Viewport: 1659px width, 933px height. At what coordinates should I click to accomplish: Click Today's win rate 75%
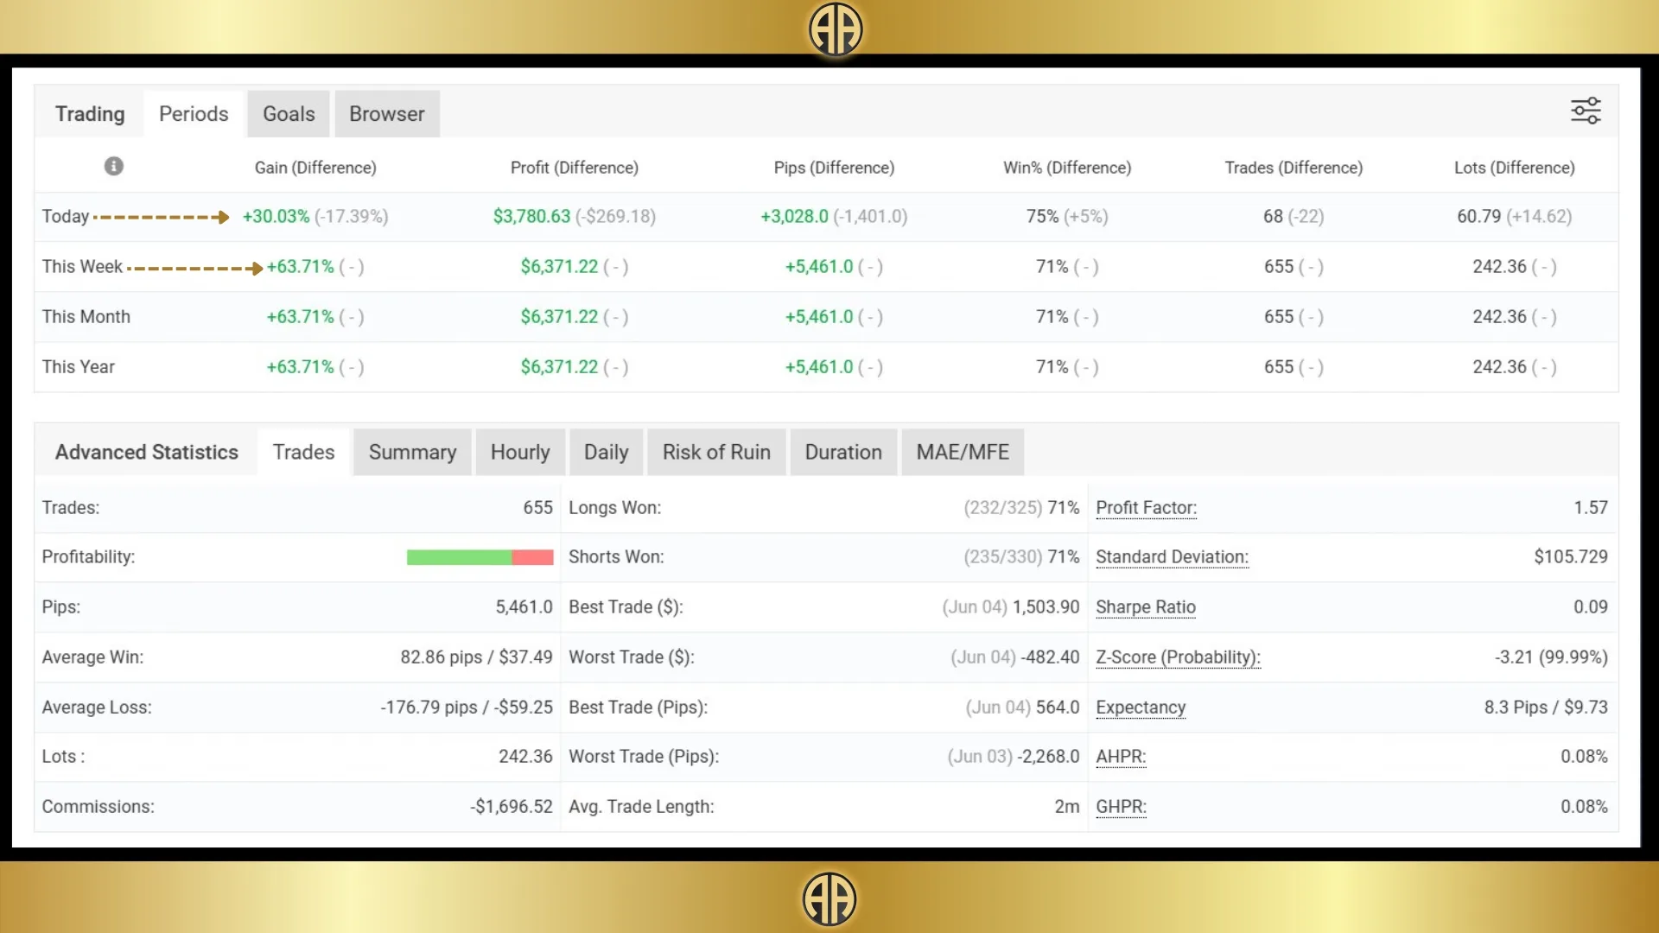click(x=1042, y=217)
